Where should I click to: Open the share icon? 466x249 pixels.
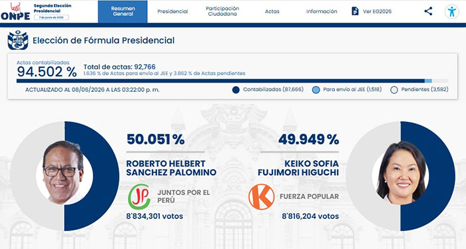(428, 11)
